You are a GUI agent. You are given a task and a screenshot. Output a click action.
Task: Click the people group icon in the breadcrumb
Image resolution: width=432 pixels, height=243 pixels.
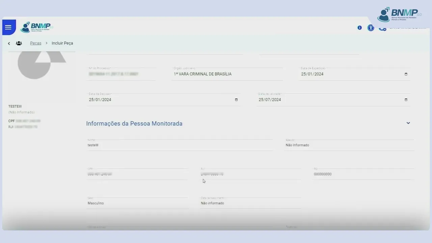point(19,43)
